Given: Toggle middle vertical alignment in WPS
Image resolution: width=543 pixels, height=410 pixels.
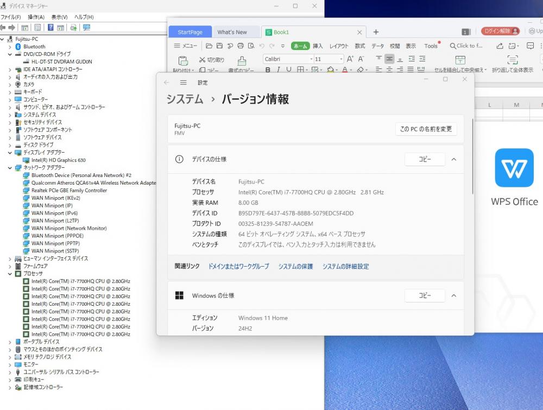Looking at the screenshot, I should 389,59.
